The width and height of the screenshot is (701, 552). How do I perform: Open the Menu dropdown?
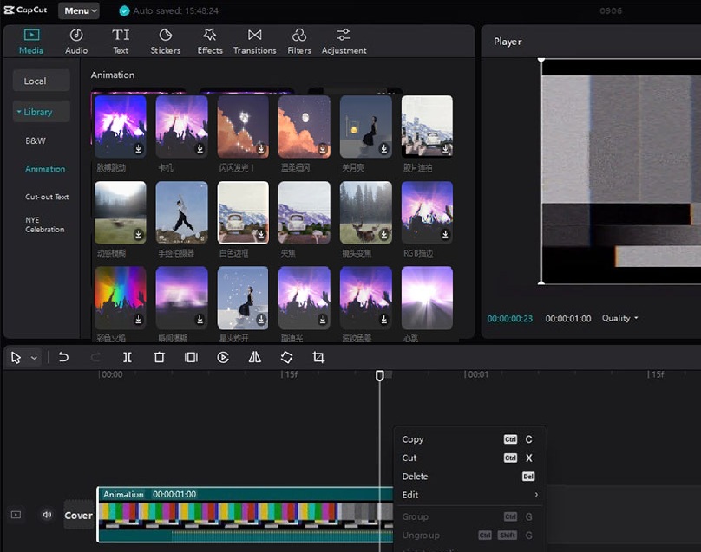tap(79, 10)
